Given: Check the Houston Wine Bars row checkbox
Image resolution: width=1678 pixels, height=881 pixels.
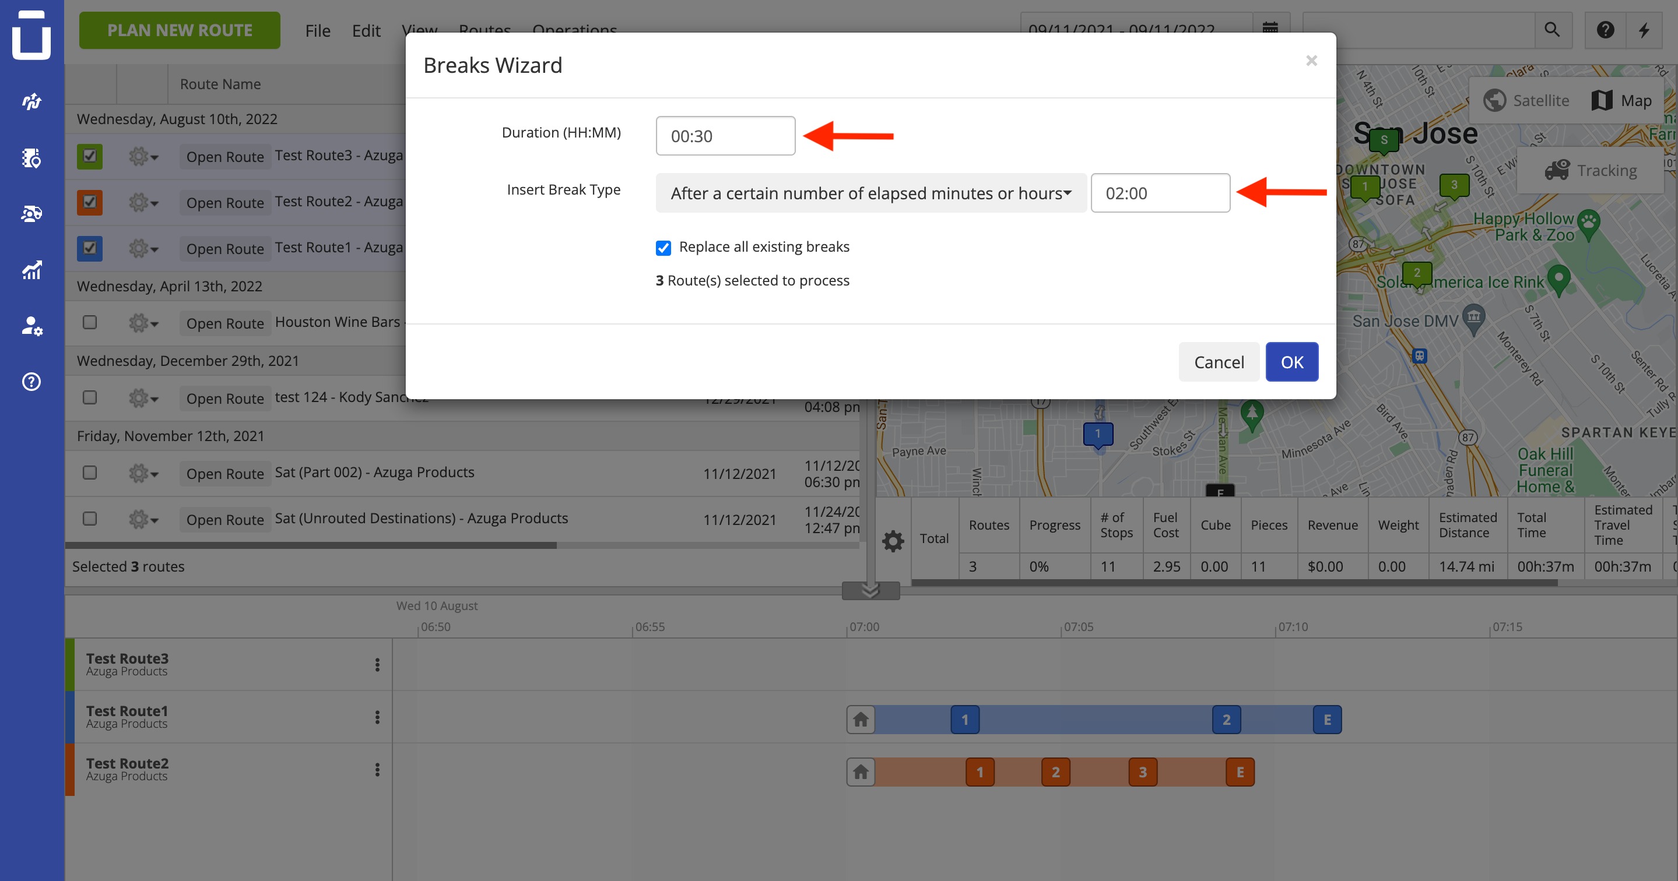Looking at the screenshot, I should point(90,322).
